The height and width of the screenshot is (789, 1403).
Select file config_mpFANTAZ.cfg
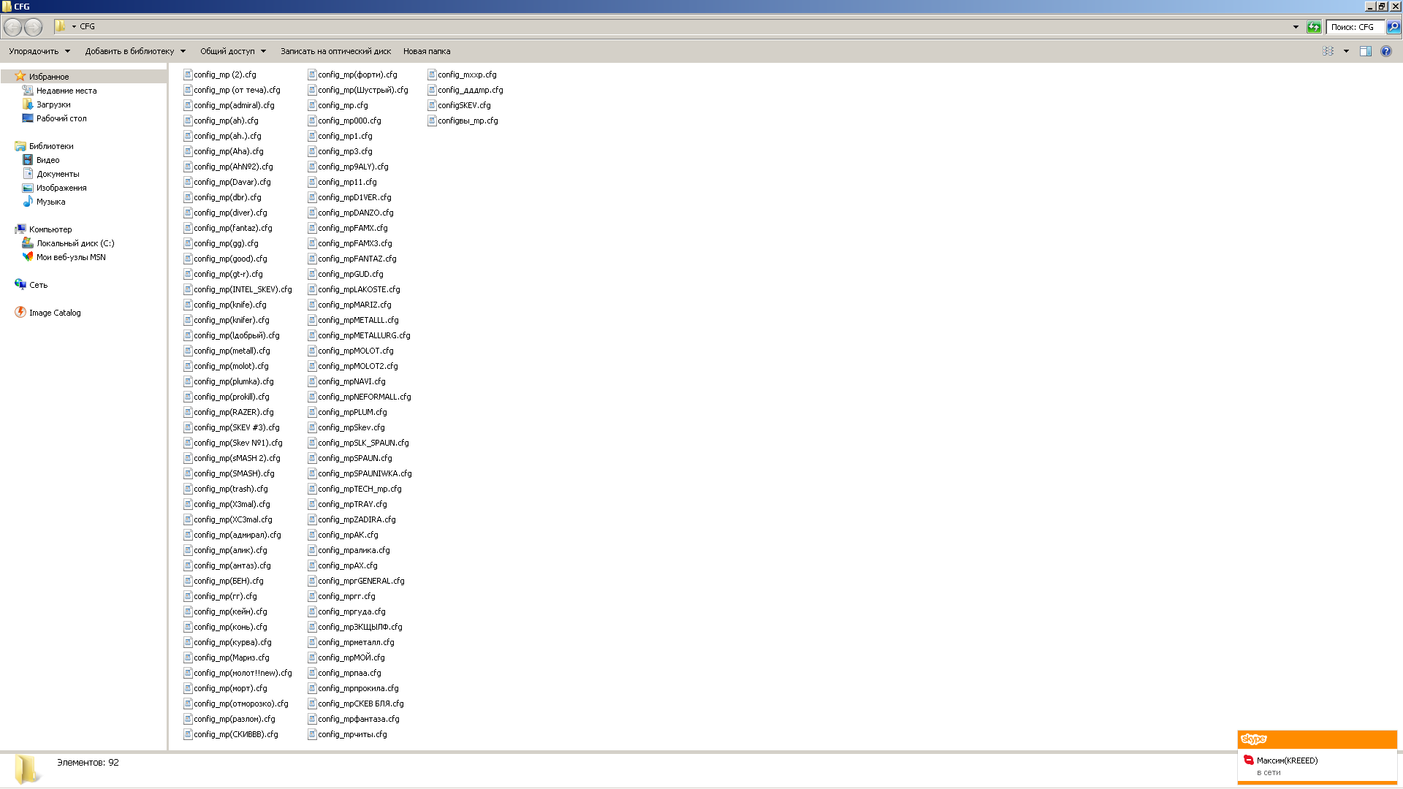(x=352, y=259)
